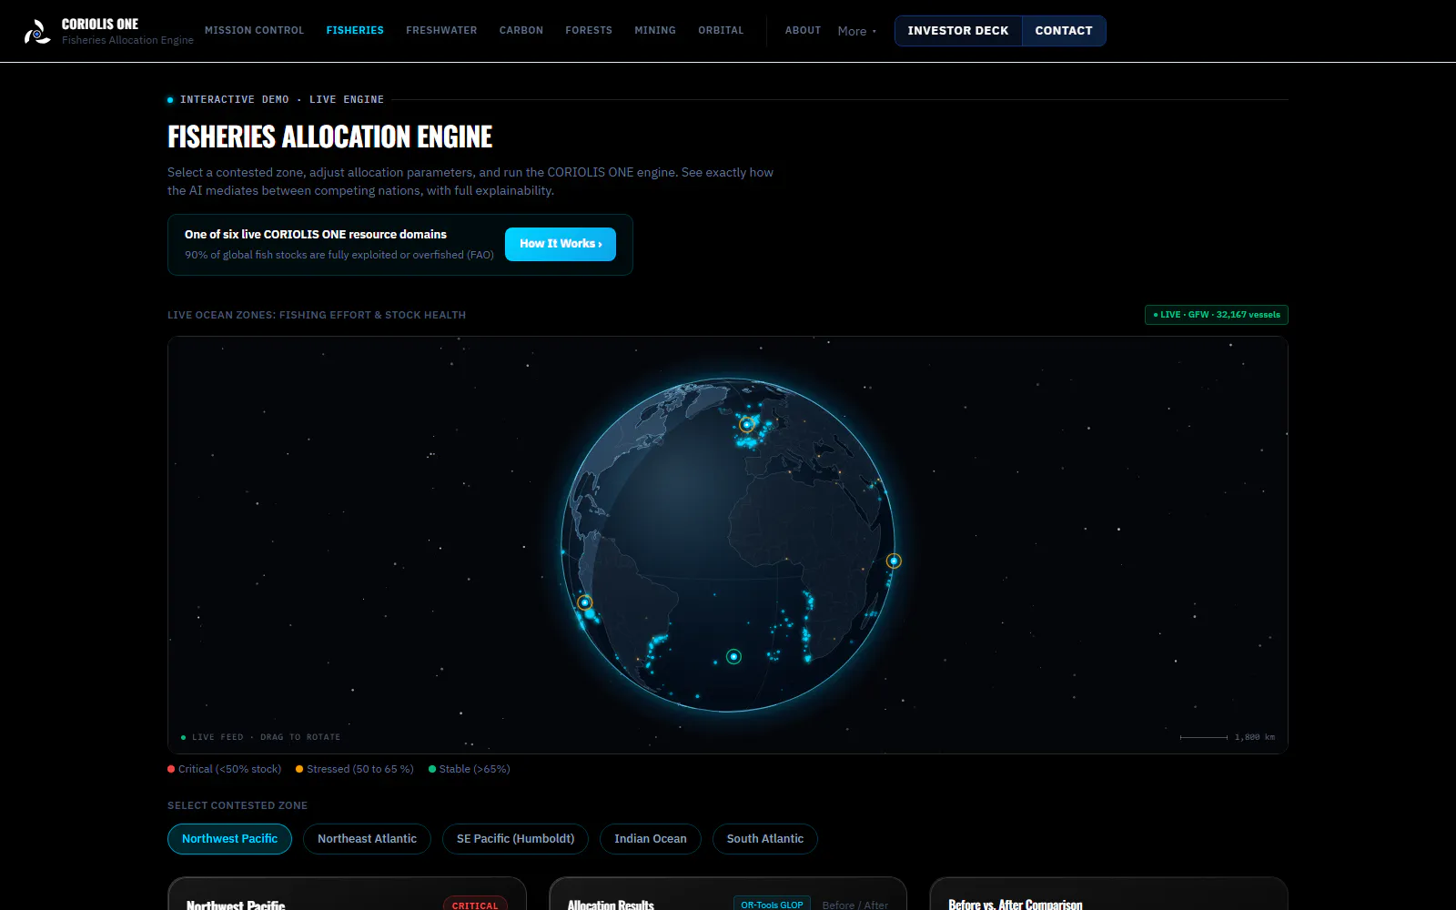This screenshot has width=1456, height=910.
Task: Click the How It Works button
Action: tap(561, 244)
